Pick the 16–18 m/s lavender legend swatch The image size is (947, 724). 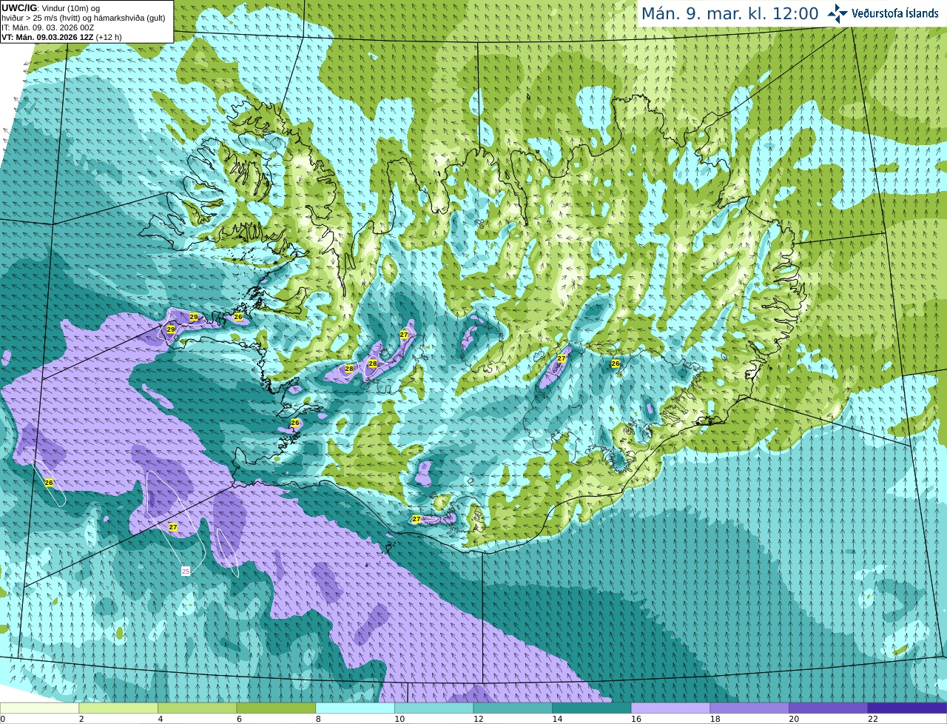pyautogui.click(x=670, y=708)
